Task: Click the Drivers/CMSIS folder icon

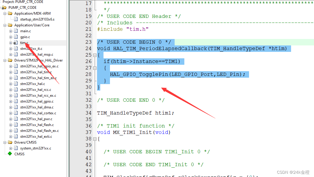Action: 10,142
